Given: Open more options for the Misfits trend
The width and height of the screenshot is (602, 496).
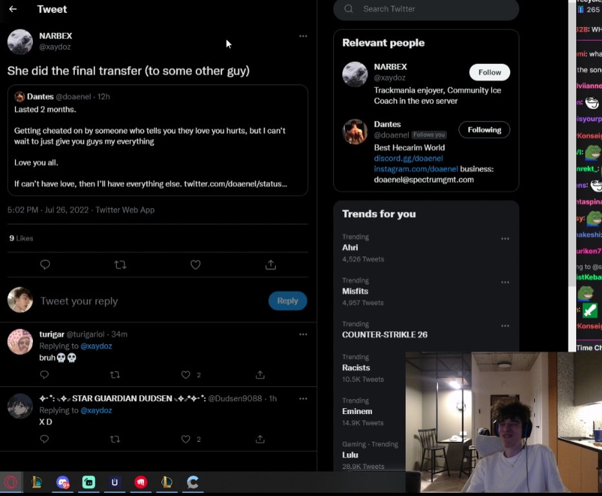Looking at the screenshot, I should (x=505, y=282).
